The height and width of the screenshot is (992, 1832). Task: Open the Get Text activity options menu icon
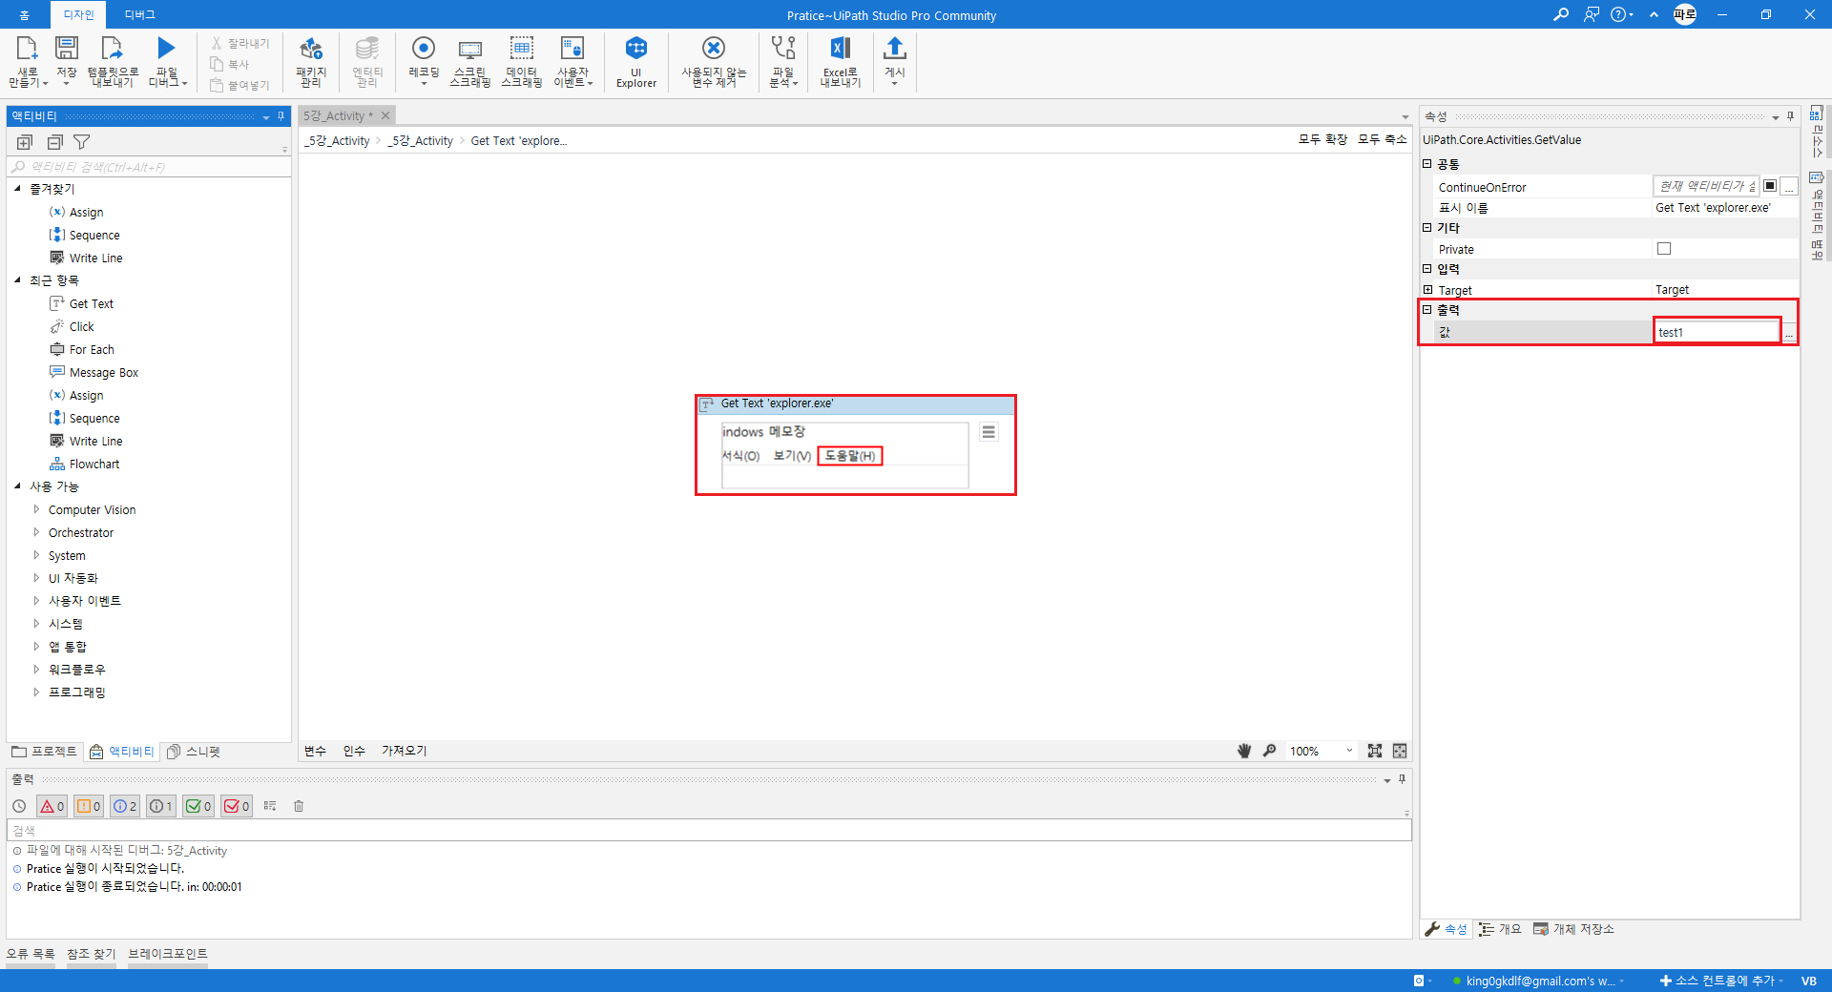tap(989, 432)
